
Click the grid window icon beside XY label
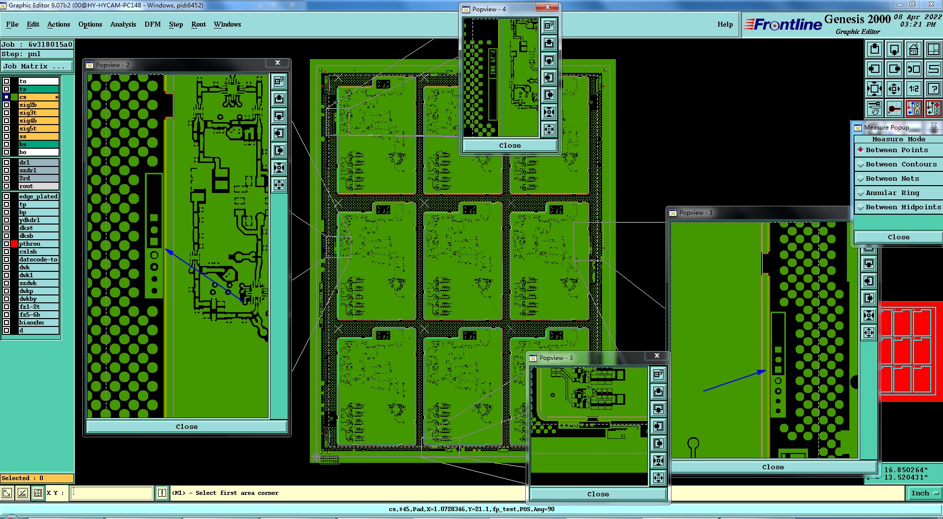38,492
